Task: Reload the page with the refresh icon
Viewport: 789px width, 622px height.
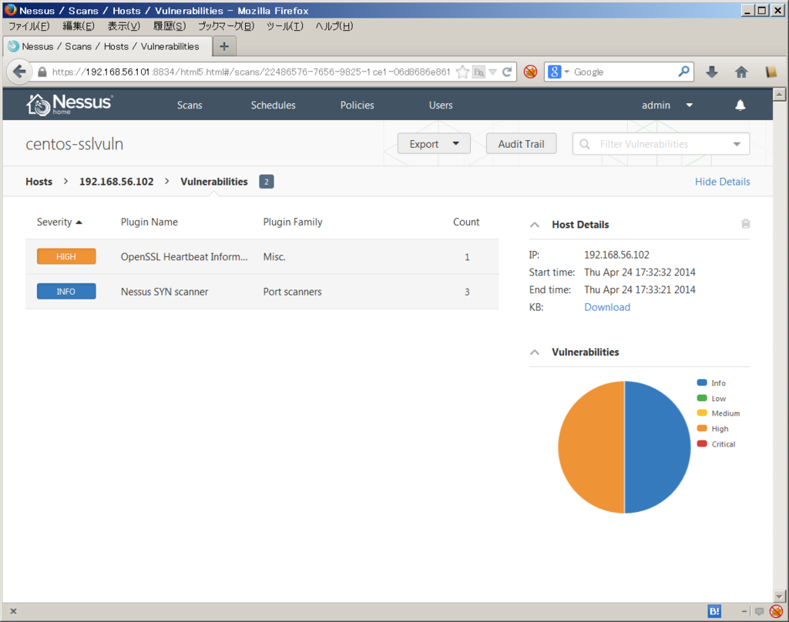Action: coord(507,72)
